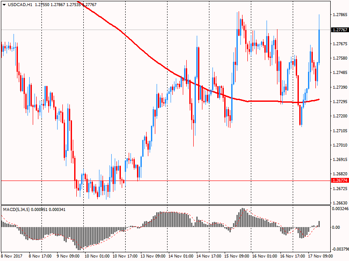Select the USDCAD,H1 chart title text
This screenshot has height=261, width=349.
click(20, 5)
